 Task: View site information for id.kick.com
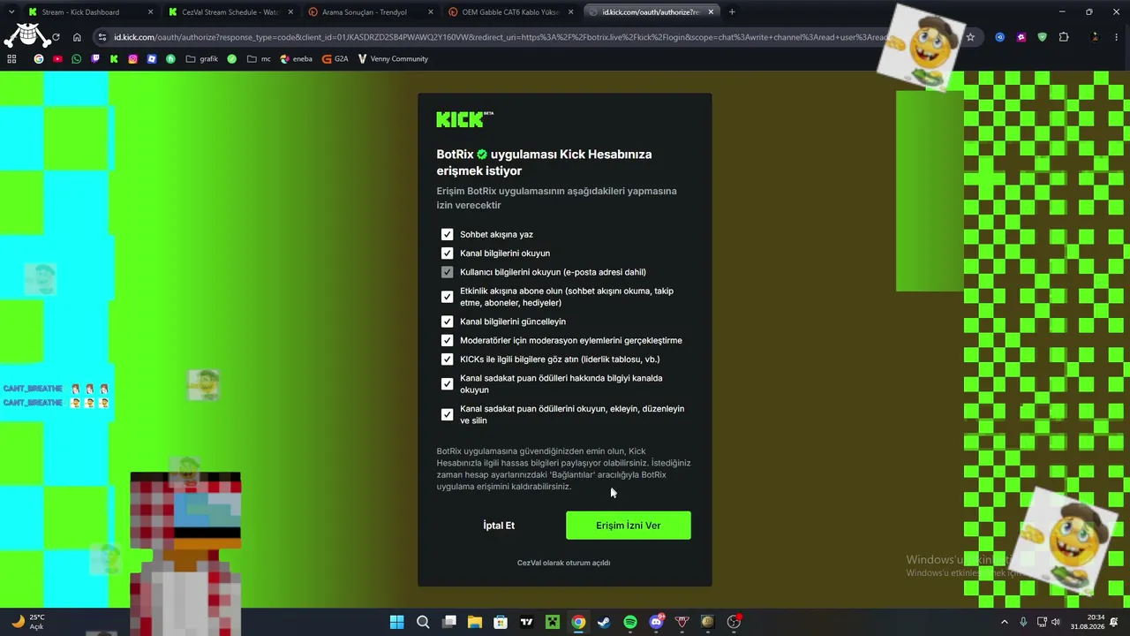[102, 37]
